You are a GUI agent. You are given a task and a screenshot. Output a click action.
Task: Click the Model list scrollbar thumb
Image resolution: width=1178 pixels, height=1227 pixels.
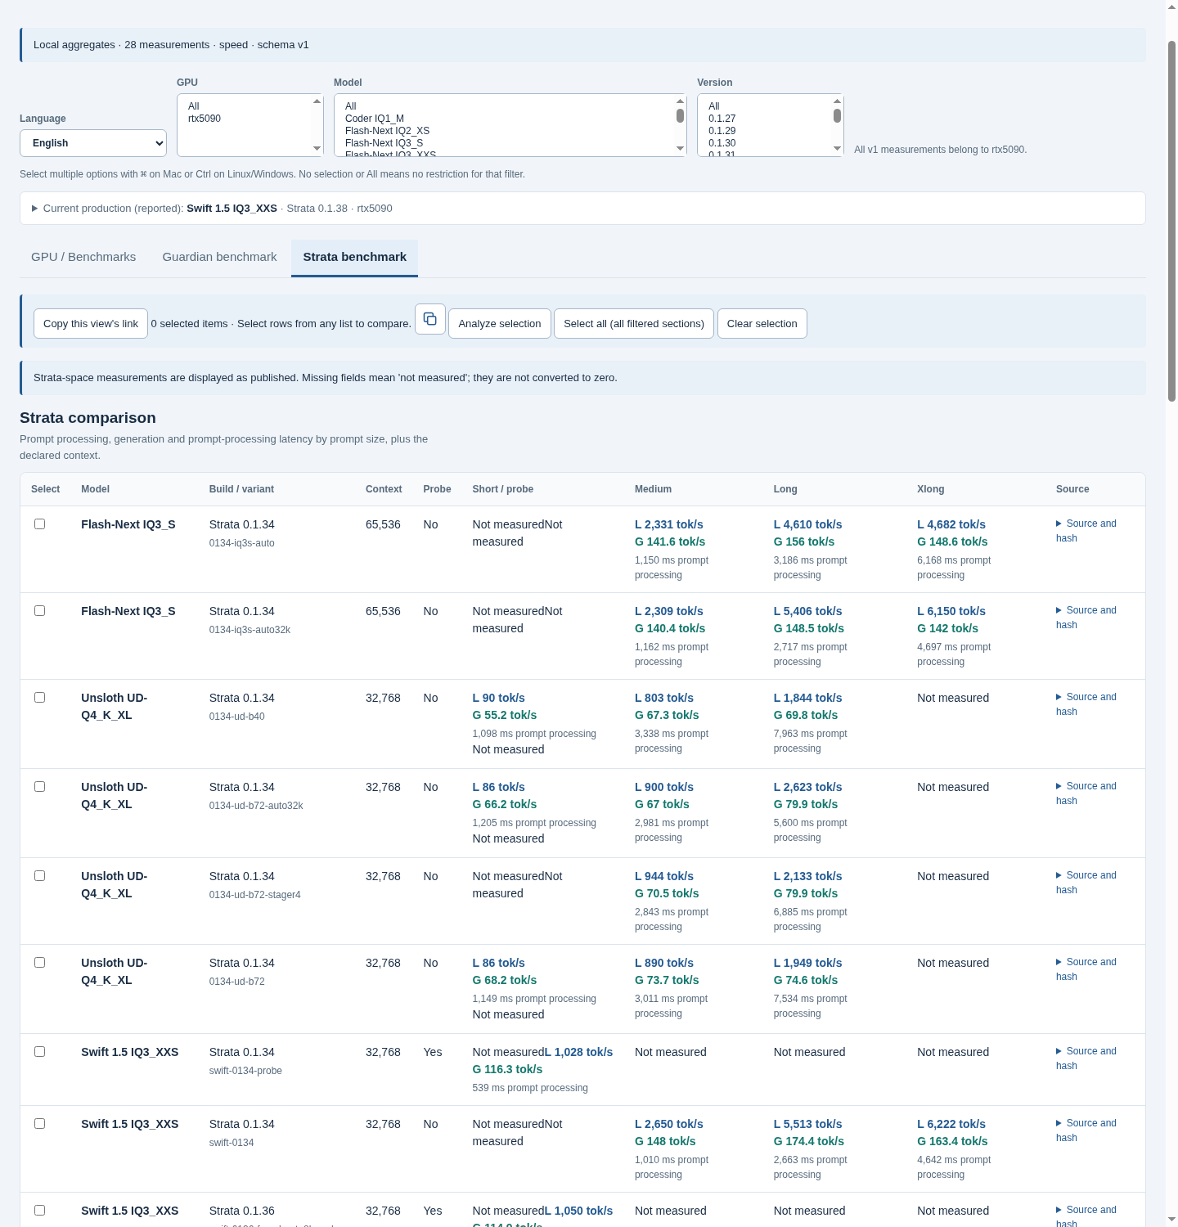(680, 115)
